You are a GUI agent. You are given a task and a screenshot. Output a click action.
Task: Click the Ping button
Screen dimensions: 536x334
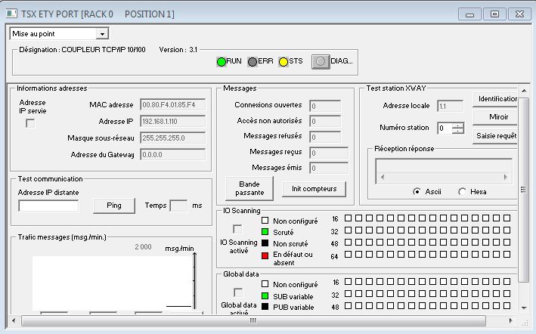pos(114,206)
